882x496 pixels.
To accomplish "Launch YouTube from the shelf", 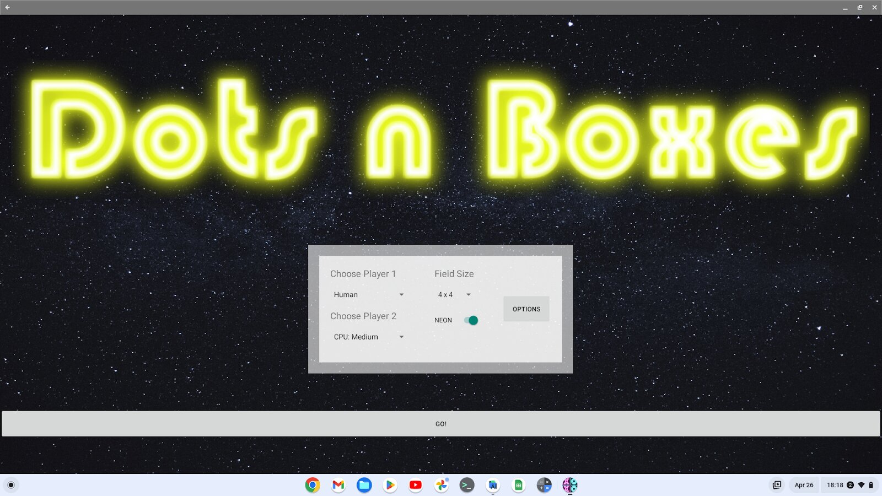I will pos(416,485).
